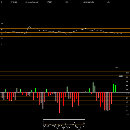Click the MR label above the histogram
Image resolution: width=130 pixels, height=130 pixels.
tap(116, 68)
